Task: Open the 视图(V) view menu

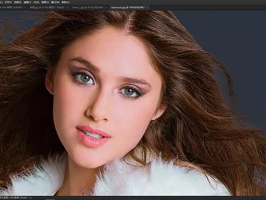Action: coord(45,2)
